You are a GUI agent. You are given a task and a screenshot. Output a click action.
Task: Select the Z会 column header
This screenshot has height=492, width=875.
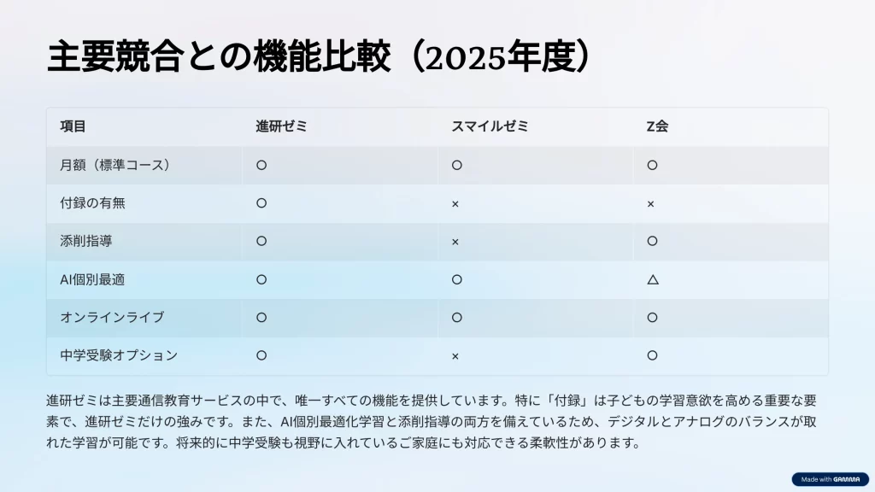click(x=656, y=126)
